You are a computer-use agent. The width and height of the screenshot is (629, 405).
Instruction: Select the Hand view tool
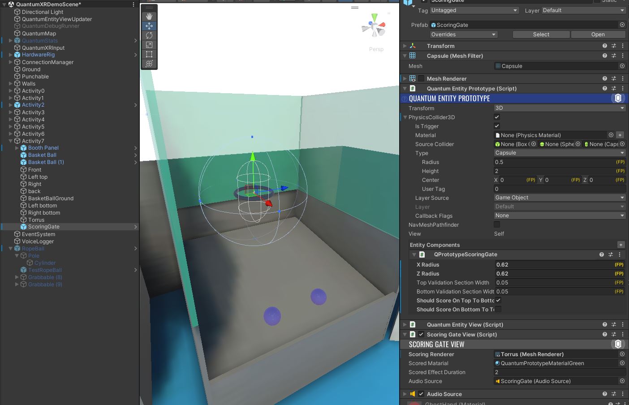pyautogui.click(x=149, y=17)
